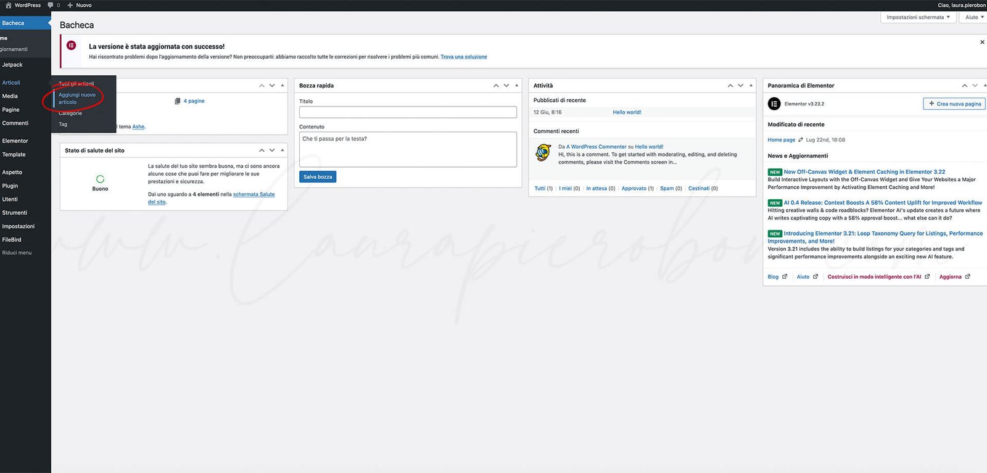
Task: Move Panoramica di Elementor widget up
Action: click(965, 86)
